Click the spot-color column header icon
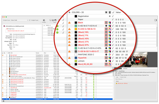 pos(106,12)
